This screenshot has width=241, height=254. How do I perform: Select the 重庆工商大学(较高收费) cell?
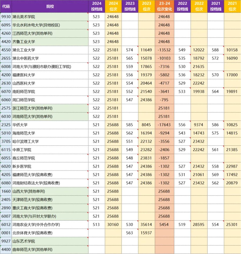coord(50,208)
